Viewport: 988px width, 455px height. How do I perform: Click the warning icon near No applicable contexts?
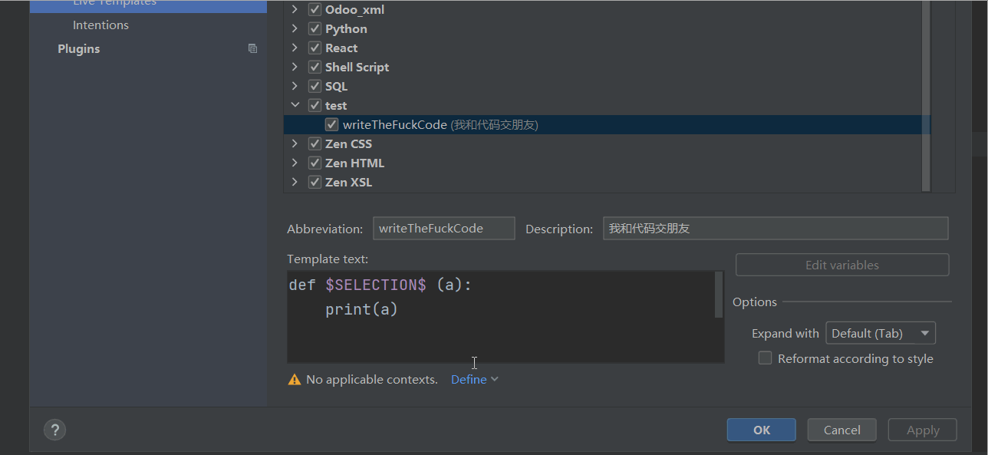click(x=295, y=379)
